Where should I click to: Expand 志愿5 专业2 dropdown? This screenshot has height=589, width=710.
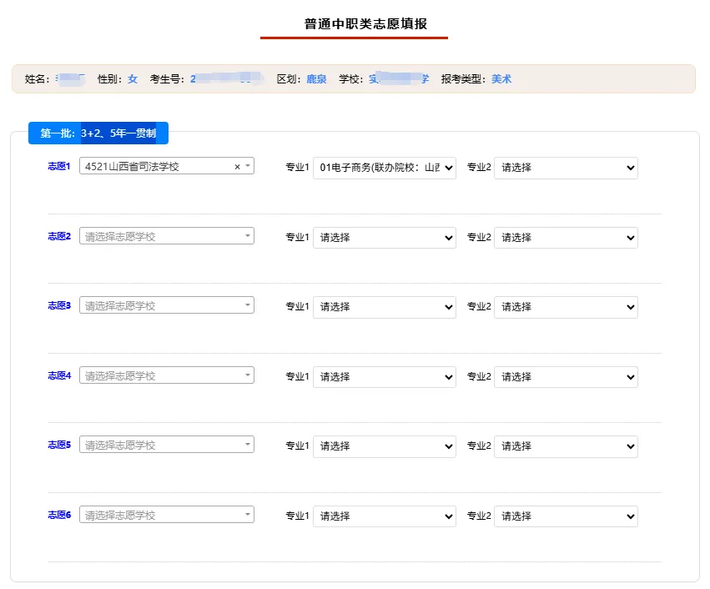566,446
